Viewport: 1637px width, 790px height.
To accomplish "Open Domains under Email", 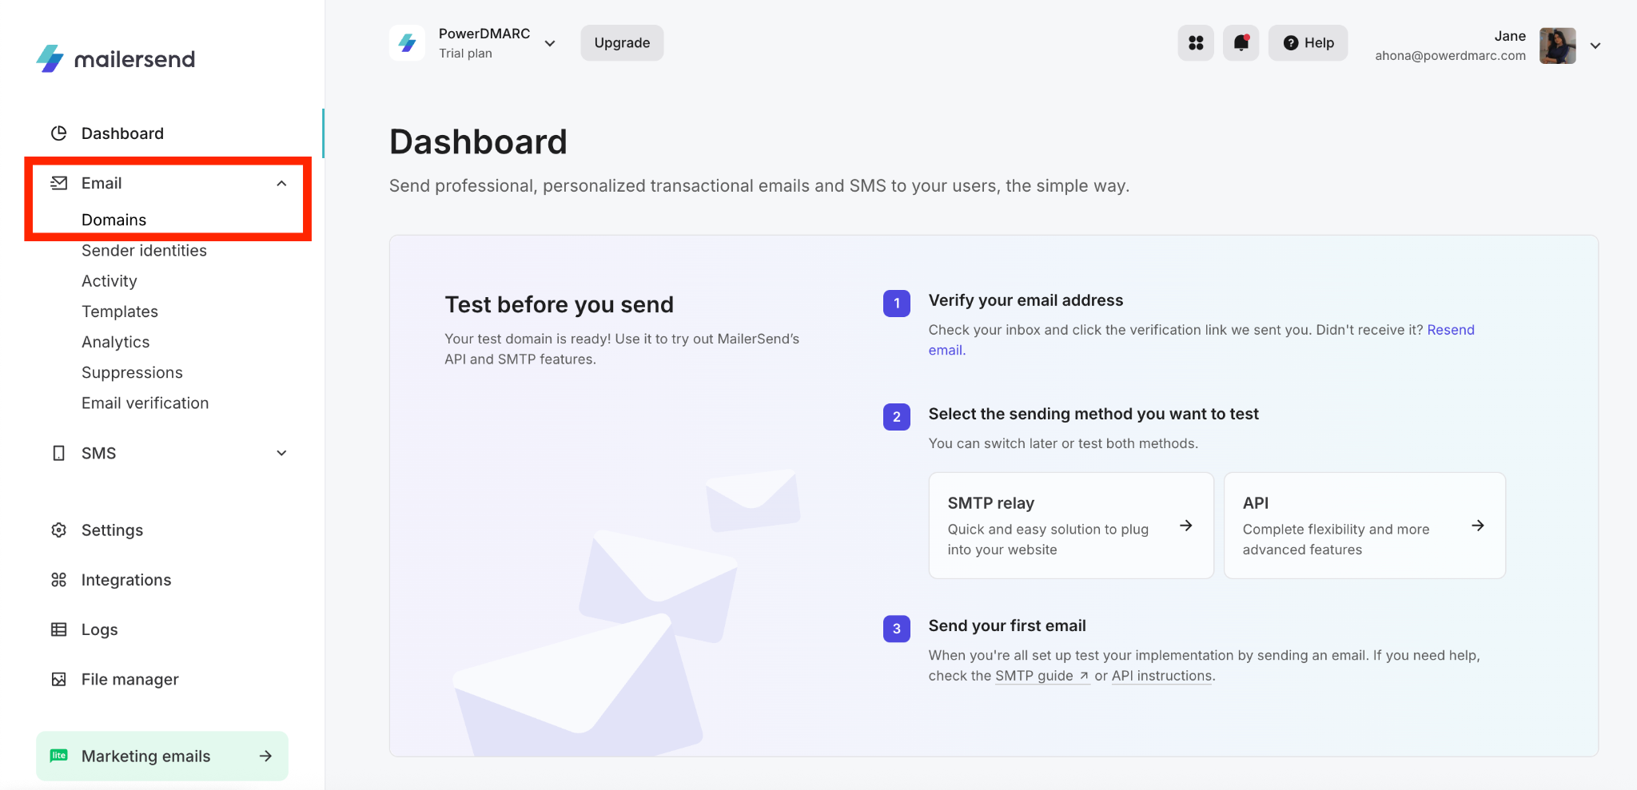I will click(x=114, y=220).
